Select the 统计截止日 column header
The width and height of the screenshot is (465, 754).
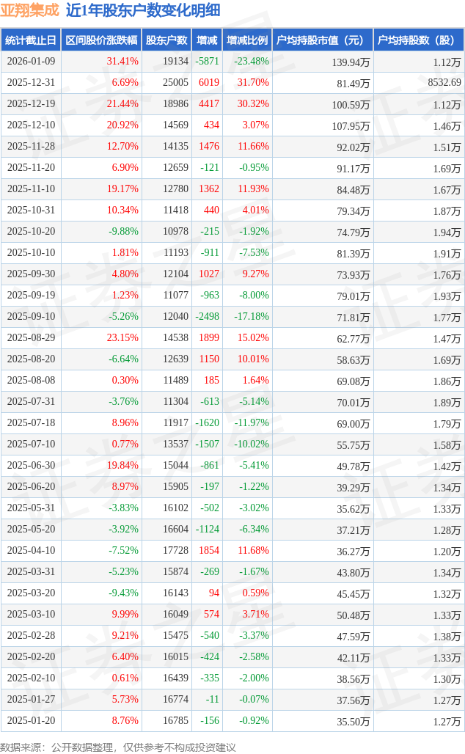point(30,40)
